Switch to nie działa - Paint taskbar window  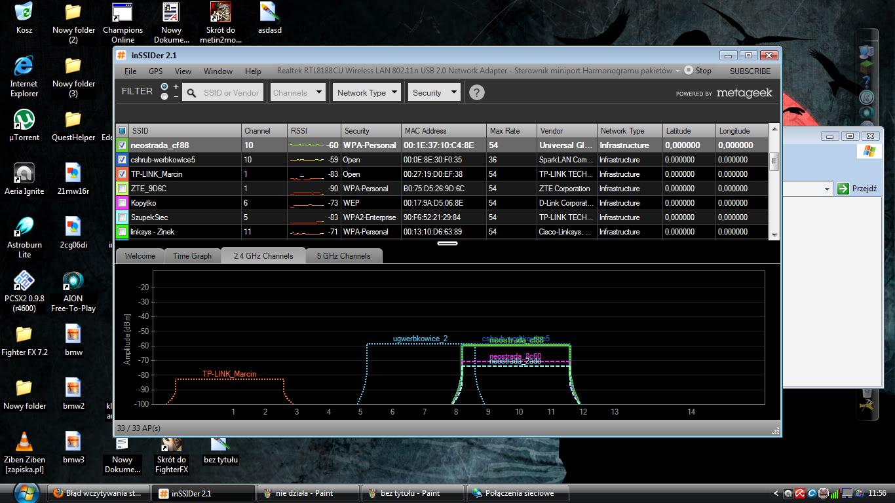click(x=308, y=493)
